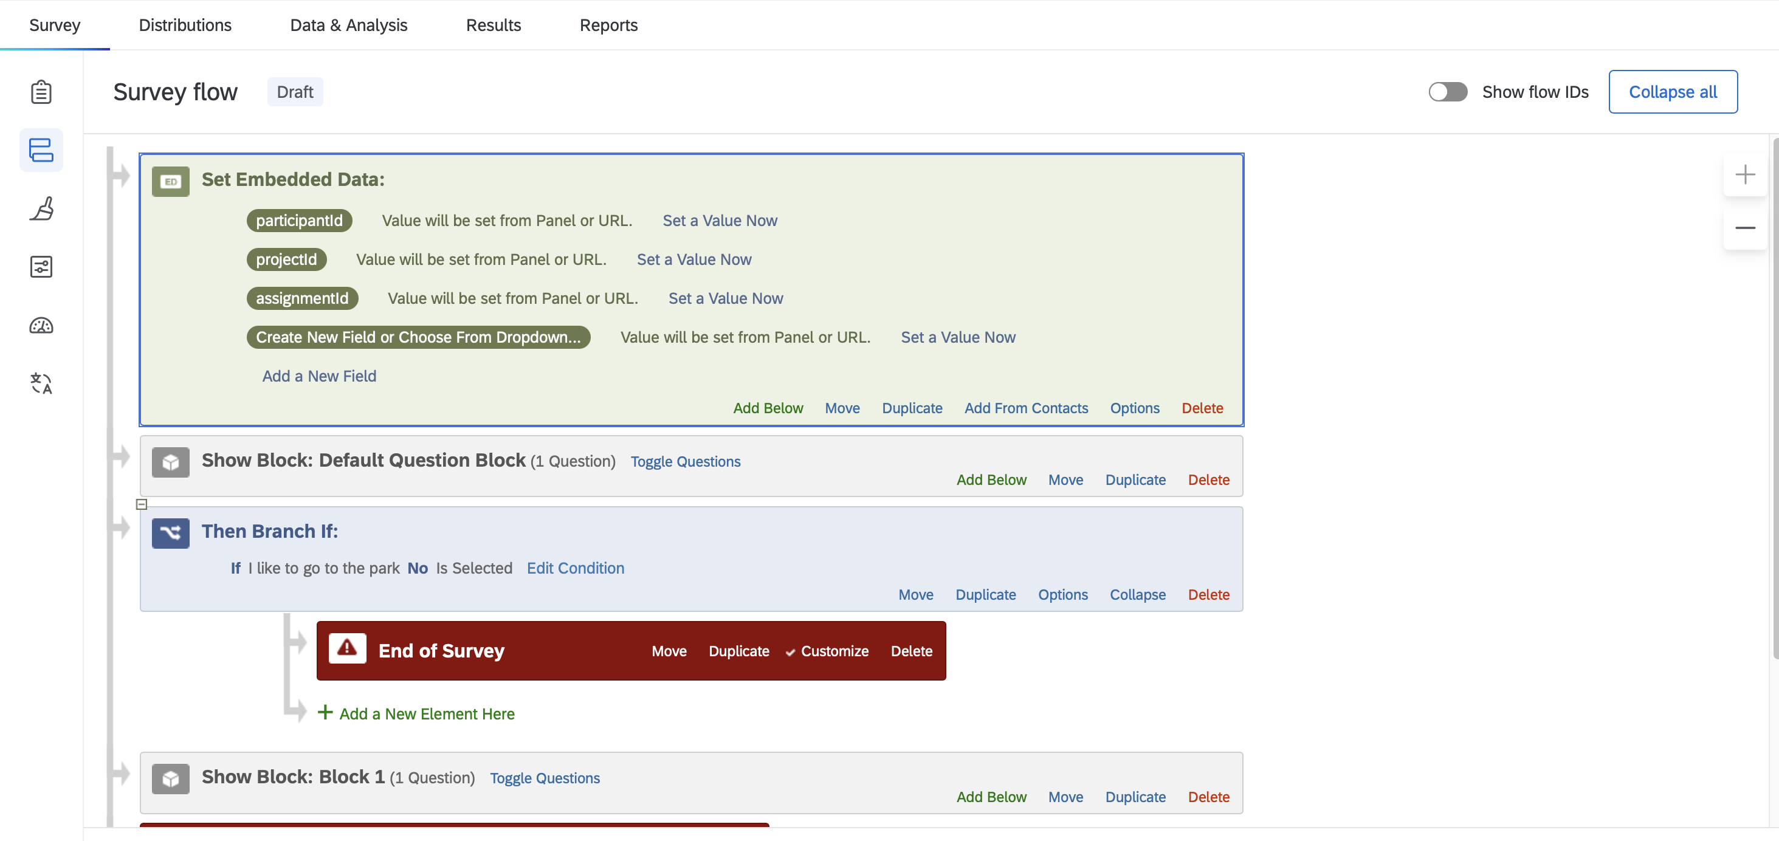Click plus icon beside Add New Element
The image size is (1779, 841).
325,712
